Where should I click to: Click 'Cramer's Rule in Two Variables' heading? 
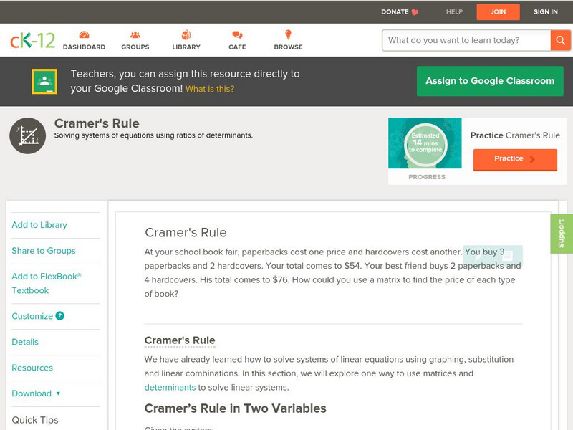coord(236,408)
